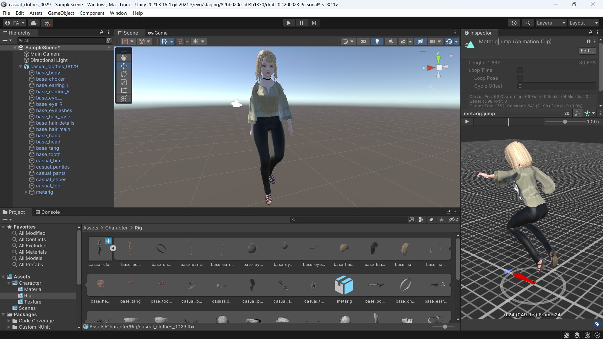Open the Layers dropdown
Screen dimensions: 603x339
point(551,23)
